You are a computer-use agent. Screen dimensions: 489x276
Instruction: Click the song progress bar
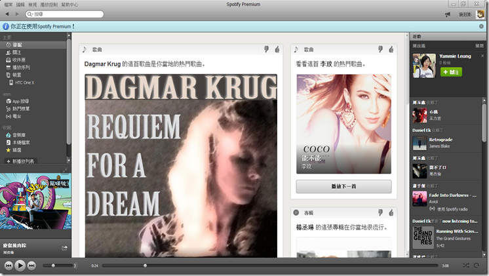point(270,266)
